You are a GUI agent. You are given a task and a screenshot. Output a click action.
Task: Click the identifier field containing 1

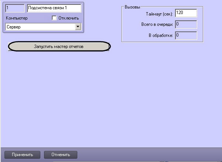[x=15, y=8]
